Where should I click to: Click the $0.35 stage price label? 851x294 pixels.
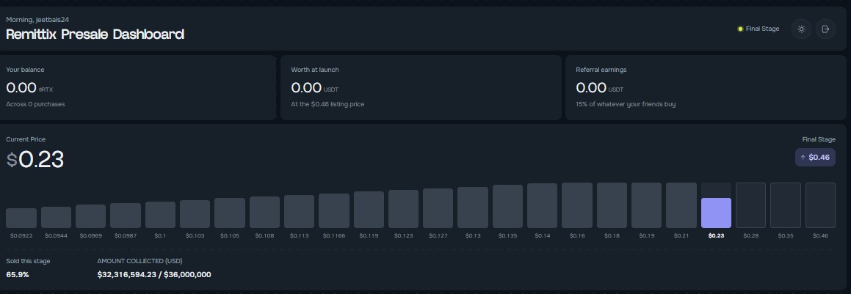click(786, 235)
